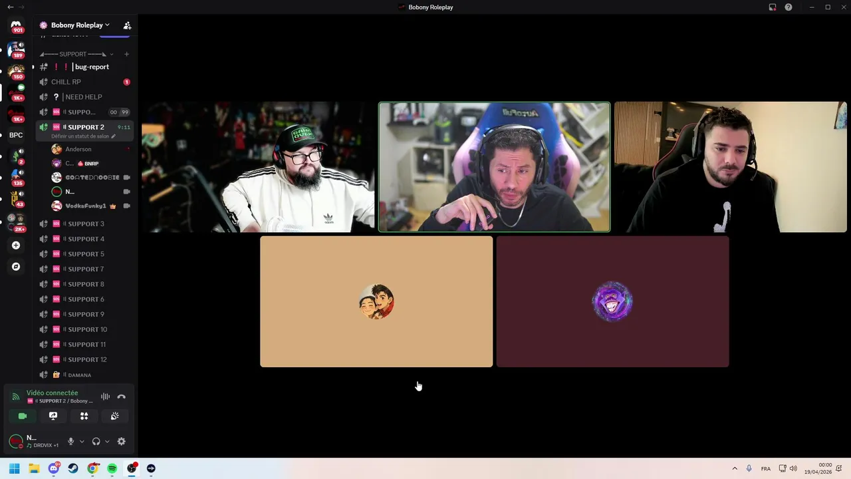Viewport: 851px width, 479px height.
Task: Deafen with headphones icon
Action: click(x=96, y=441)
